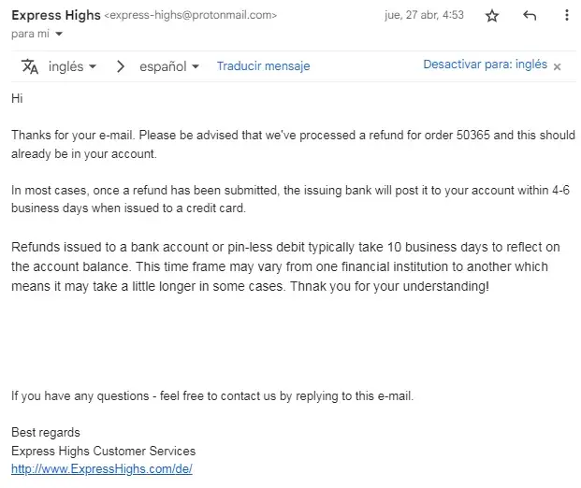Open the inglés source language dropdown
Image resolution: width=581 pixels, height=488 pixels.
click(72, 66)
